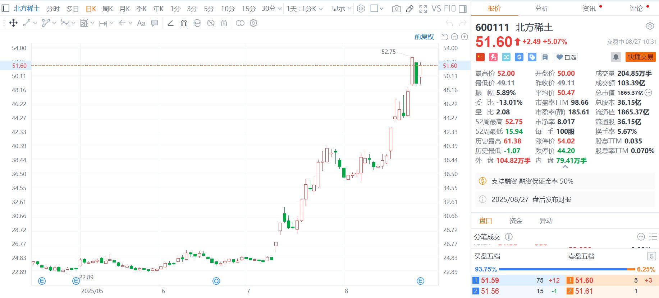Toggle the left sidebar panel icon
Viewport: 659px width, 298px height.
click(5, 8)
